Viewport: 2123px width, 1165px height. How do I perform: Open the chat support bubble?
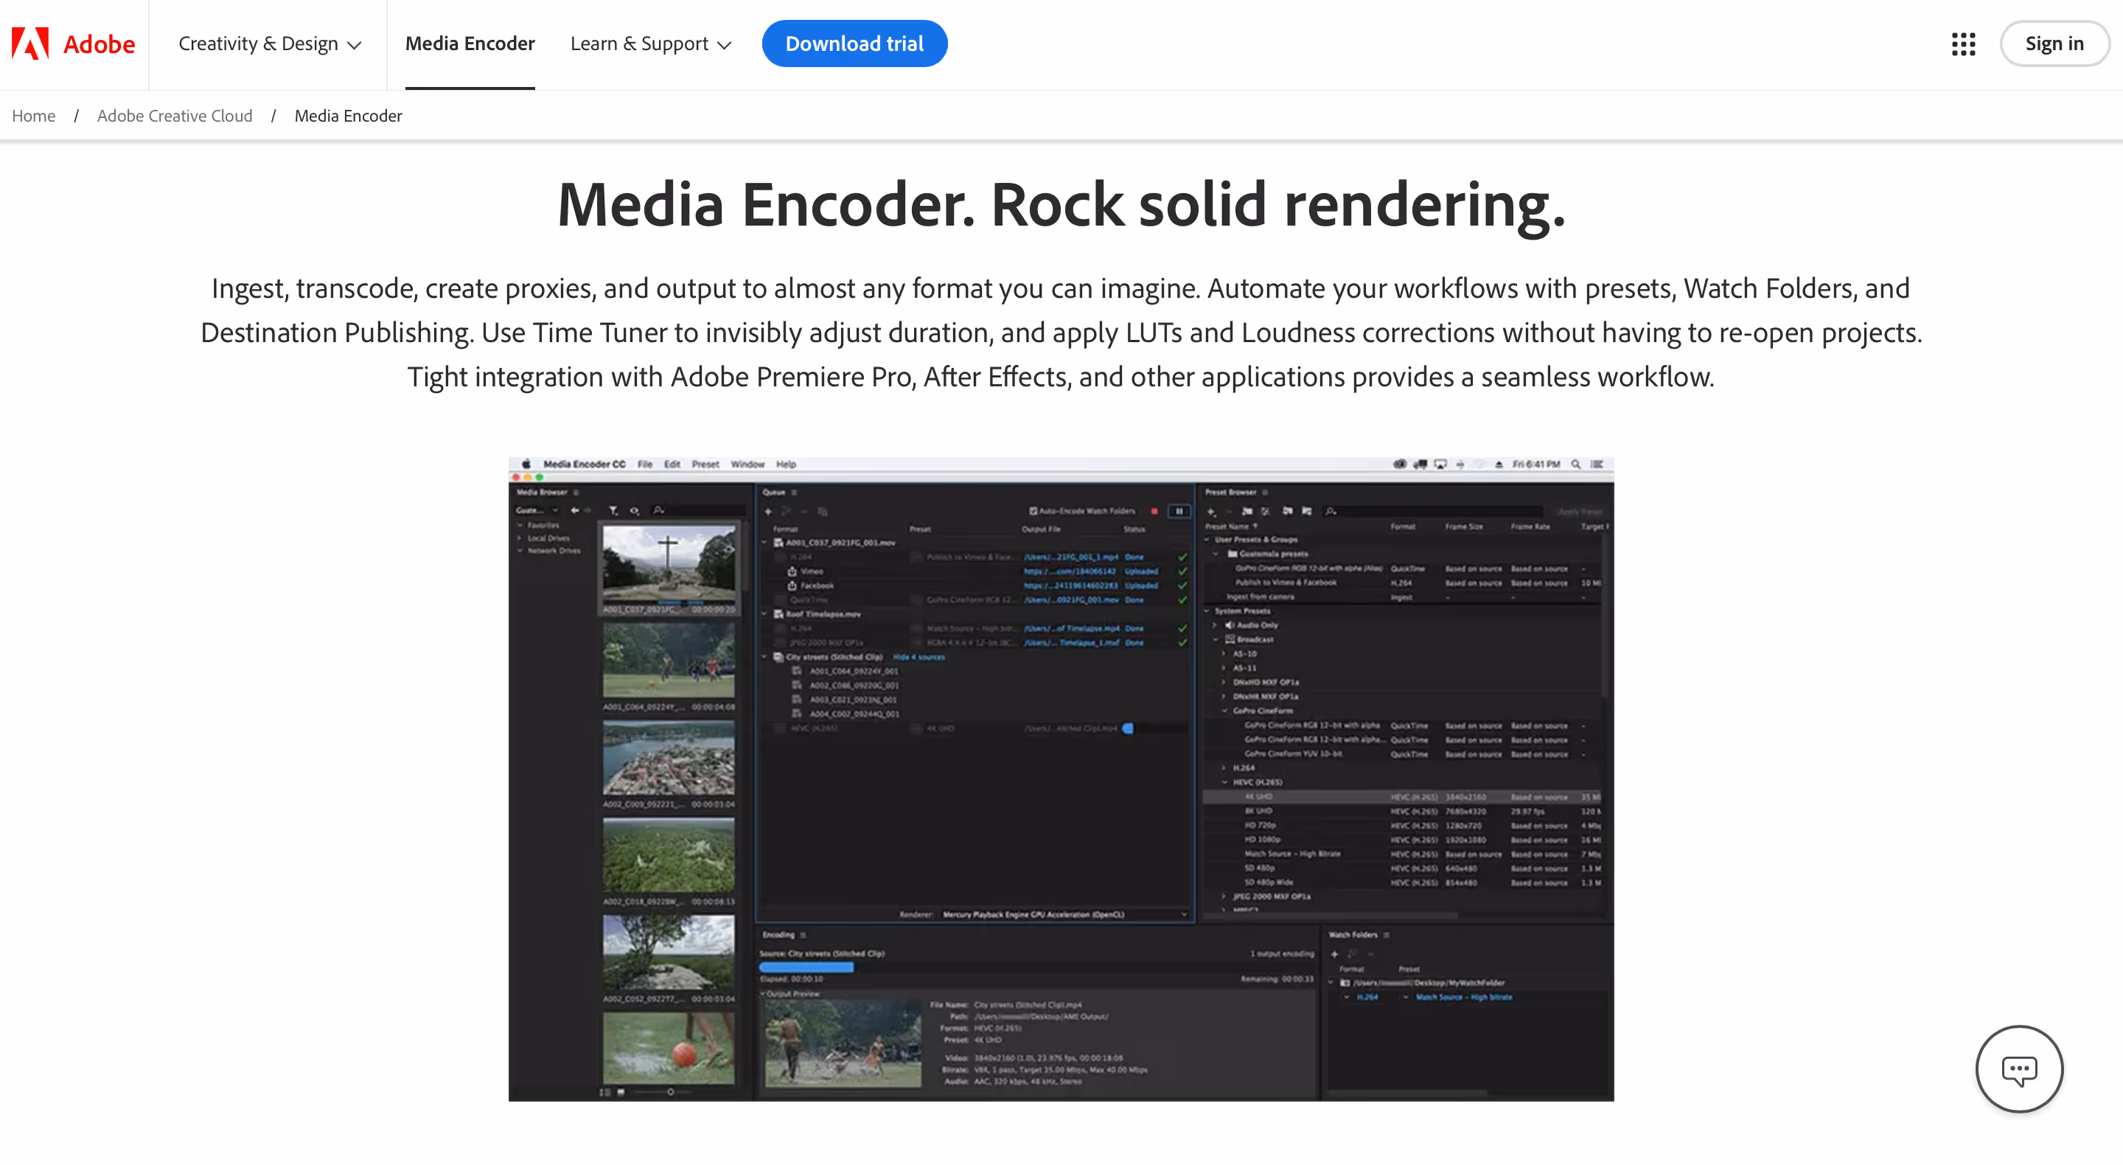point(2019,1069)
